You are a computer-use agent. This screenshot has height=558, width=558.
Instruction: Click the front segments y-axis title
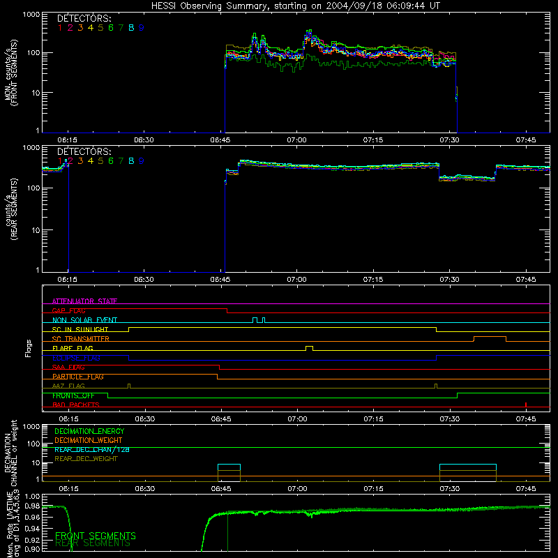coord(10,73)
